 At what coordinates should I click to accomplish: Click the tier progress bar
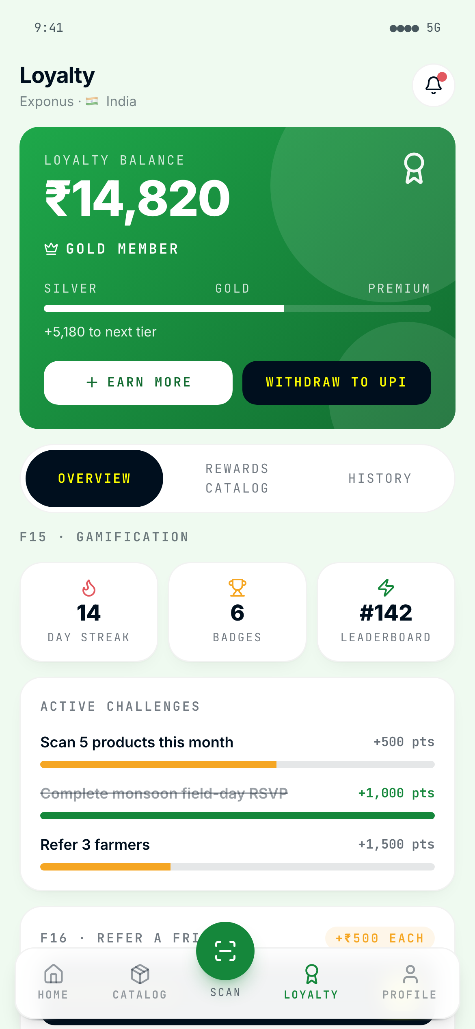237,308
